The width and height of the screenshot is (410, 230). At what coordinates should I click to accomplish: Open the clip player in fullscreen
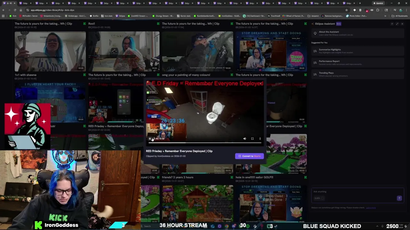click(x=252, y=139)
